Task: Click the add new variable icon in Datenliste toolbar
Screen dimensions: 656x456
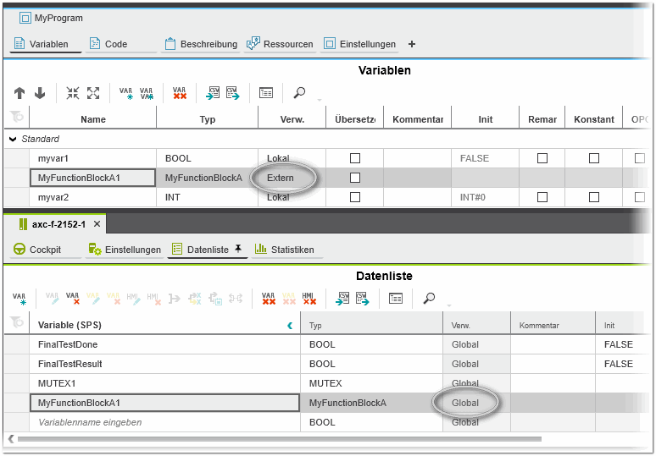Action: coord(19,298)
